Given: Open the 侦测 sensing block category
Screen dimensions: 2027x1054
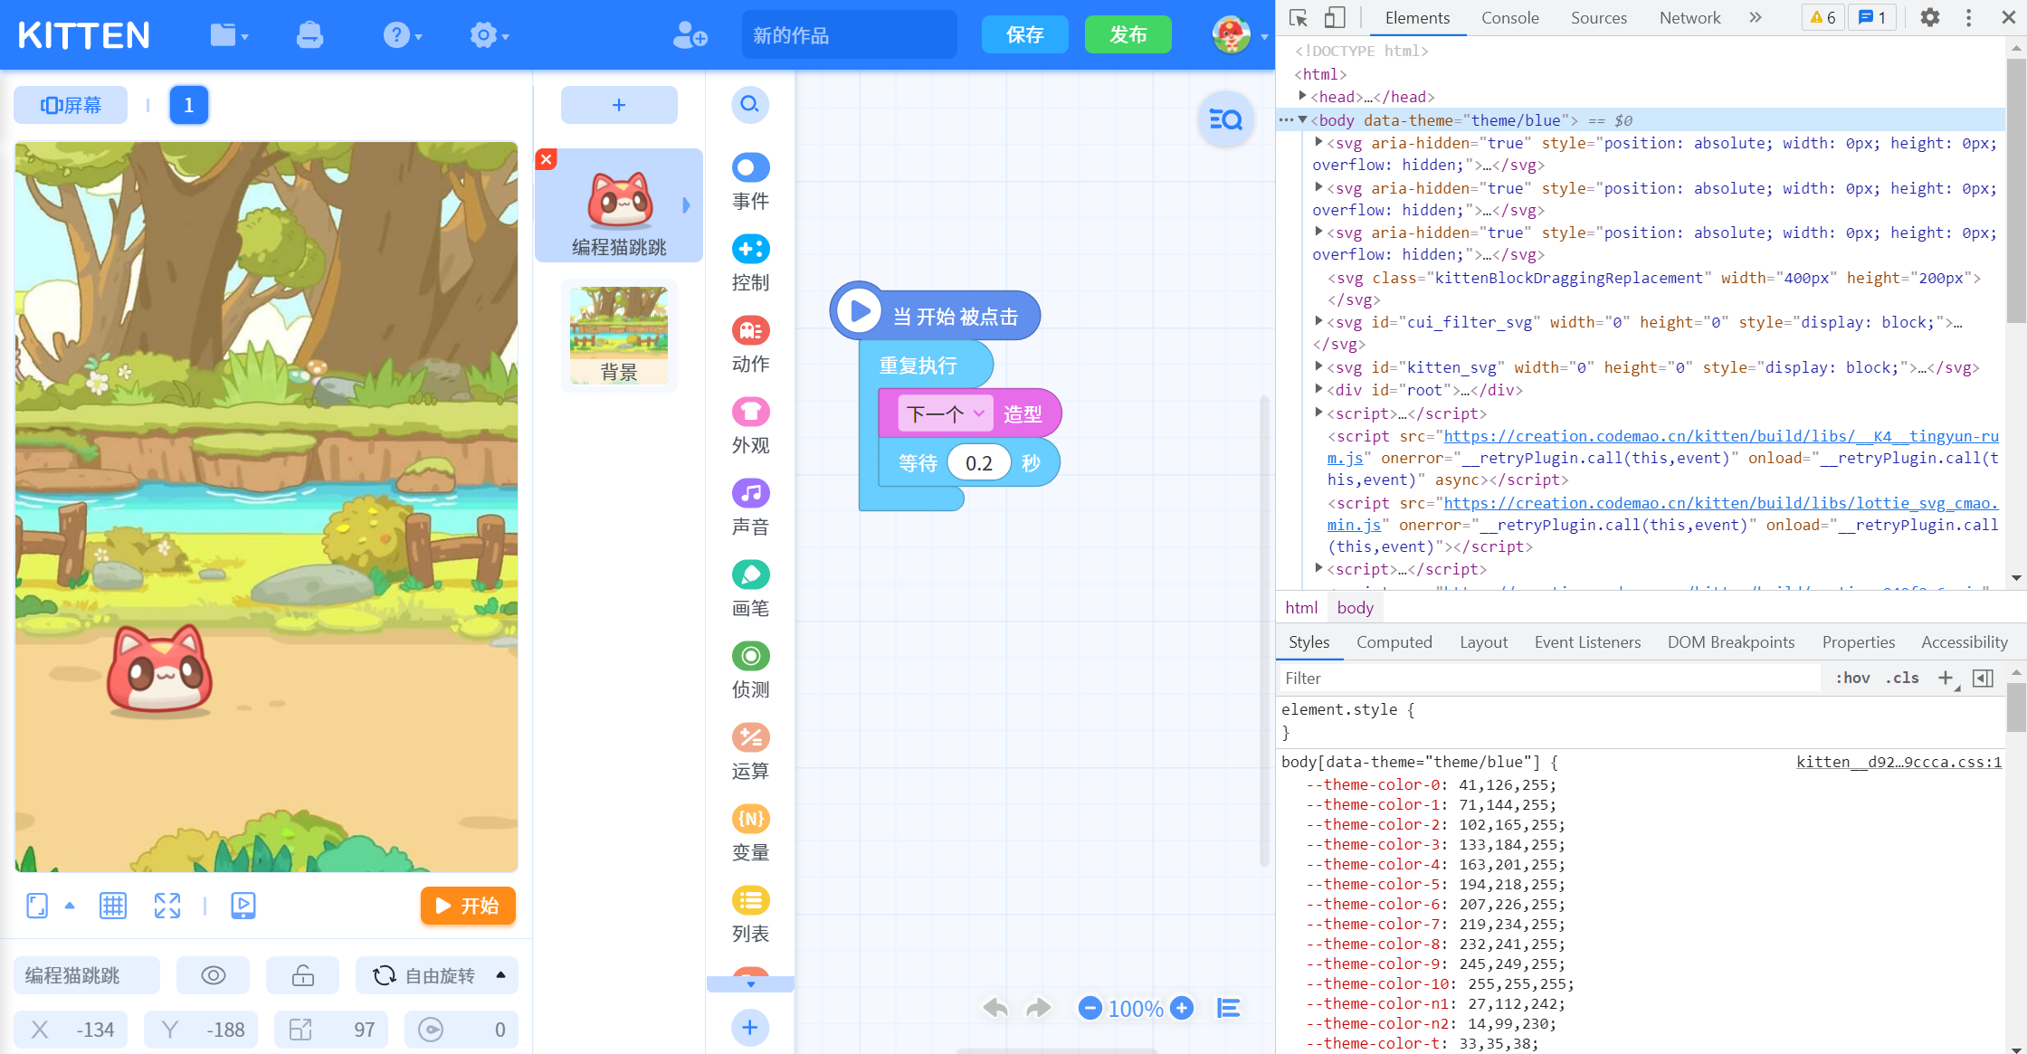Looking at the screenshot, I should (x=750, y=670).
